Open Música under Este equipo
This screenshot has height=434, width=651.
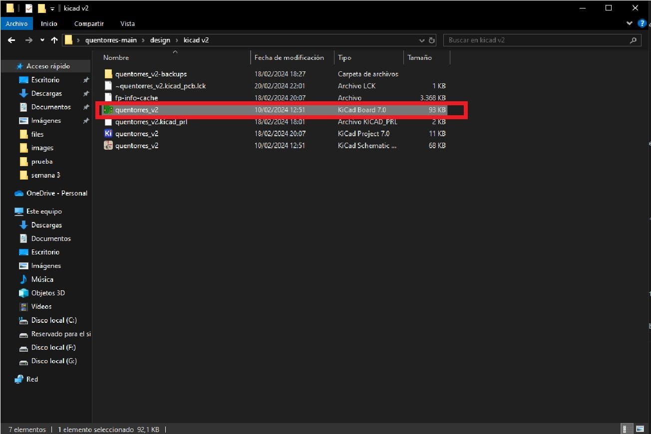[x=36, y=279]
